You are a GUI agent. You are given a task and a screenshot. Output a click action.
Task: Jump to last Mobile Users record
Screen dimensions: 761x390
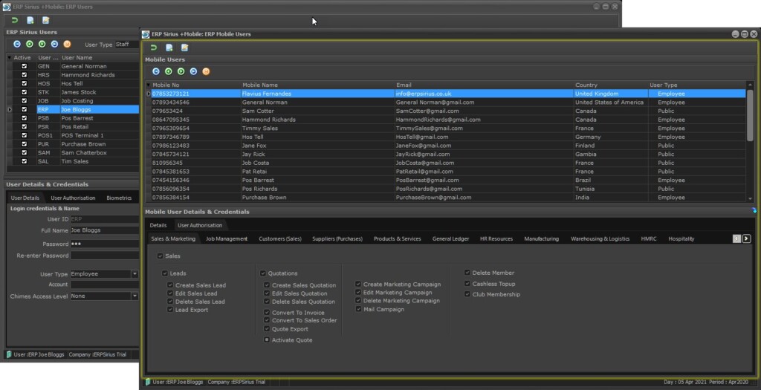[x=194, y=71]
